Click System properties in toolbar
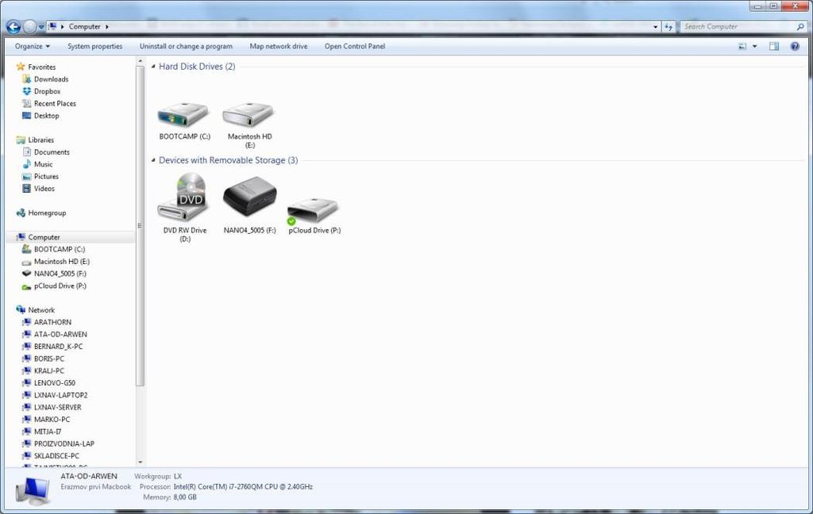This screenshot has height=514, width=813. tap(95, 46)
